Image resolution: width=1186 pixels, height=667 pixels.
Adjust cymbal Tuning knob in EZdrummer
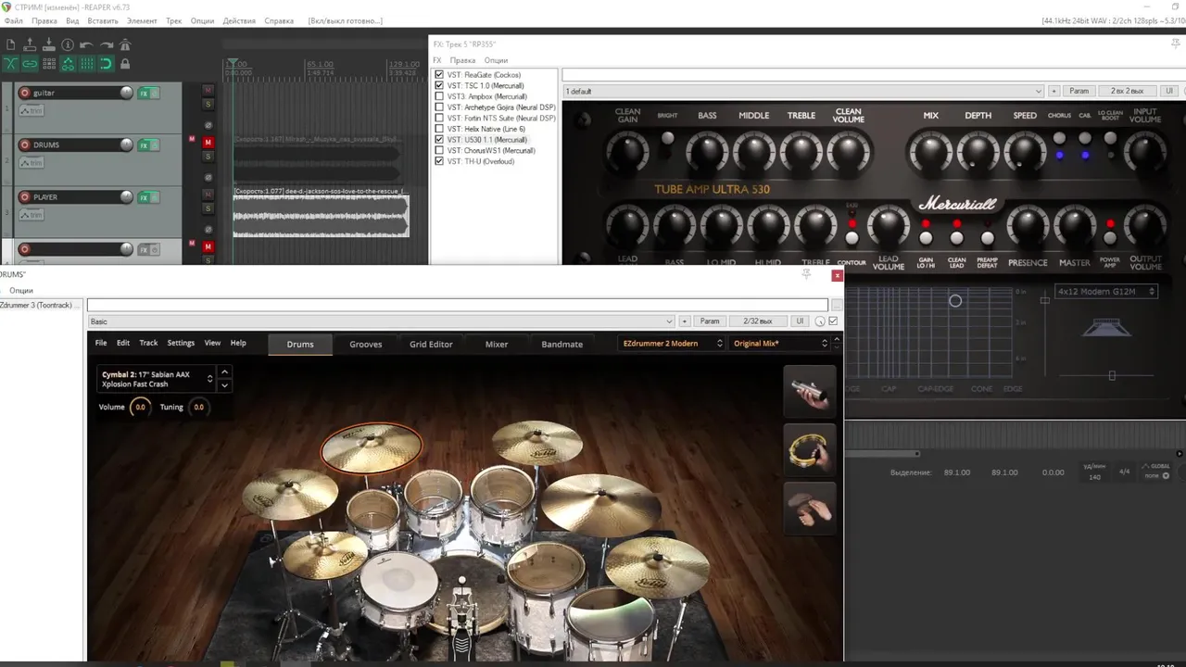tap(198, 407)
